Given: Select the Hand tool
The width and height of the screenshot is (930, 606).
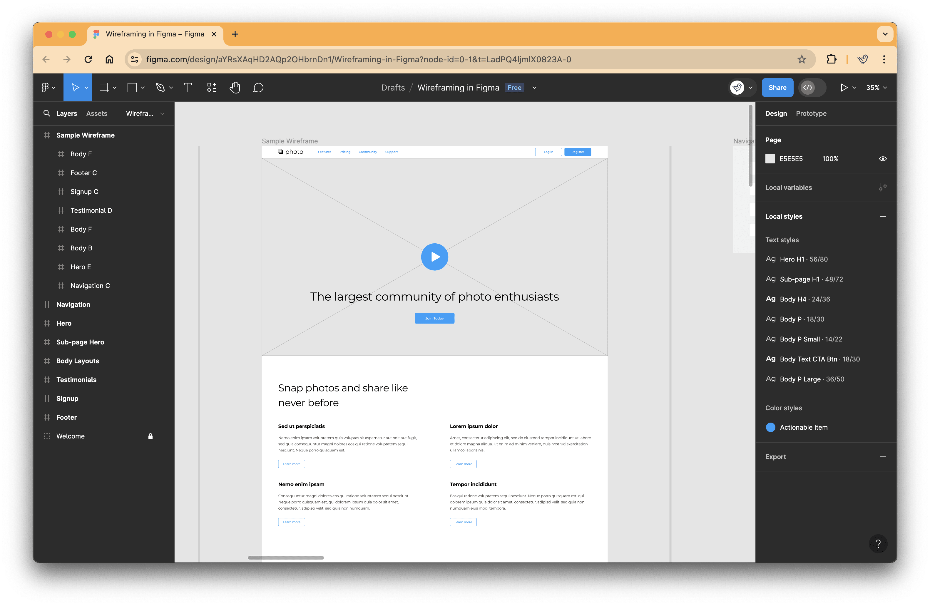Looking at the screenshot, I should 235,87.
